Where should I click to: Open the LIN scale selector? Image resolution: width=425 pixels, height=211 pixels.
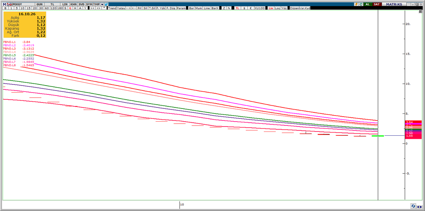(65, 4)
